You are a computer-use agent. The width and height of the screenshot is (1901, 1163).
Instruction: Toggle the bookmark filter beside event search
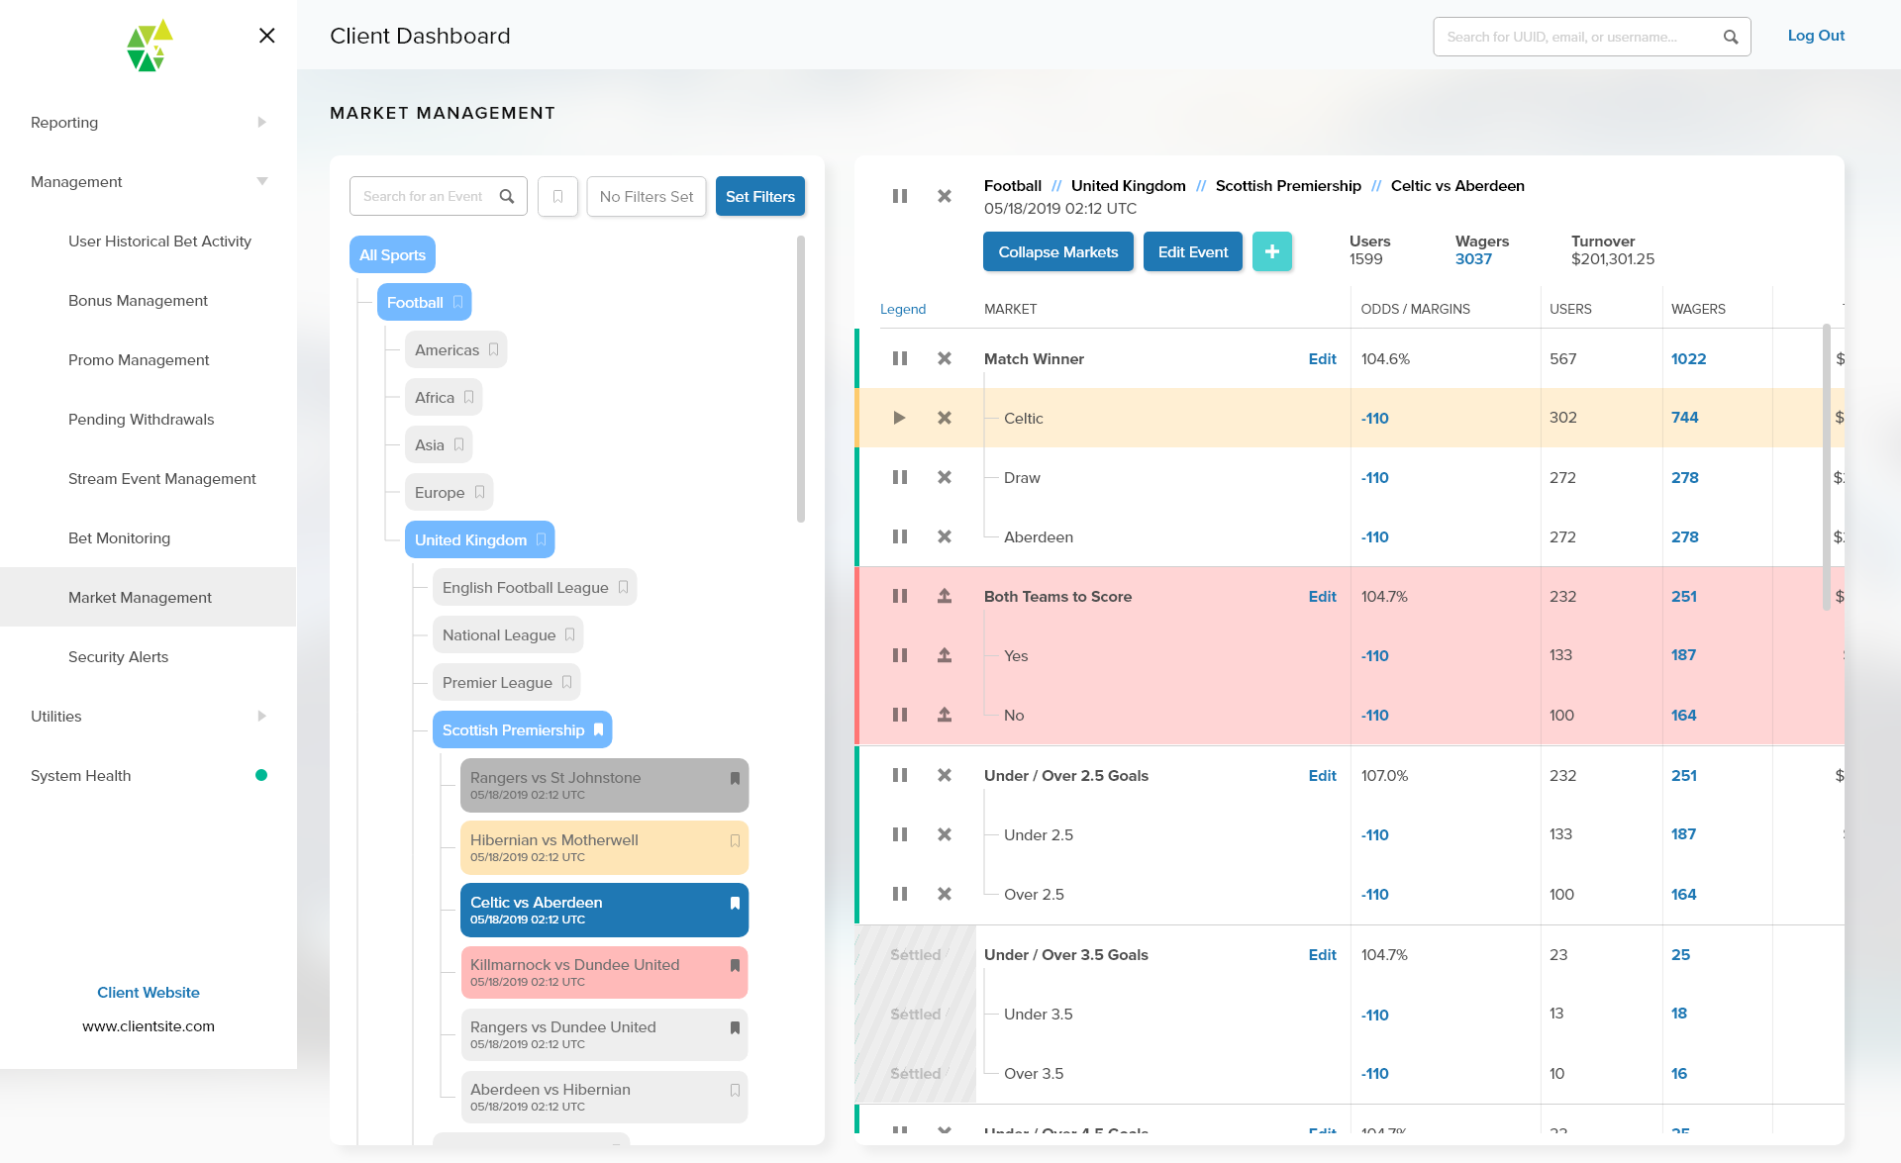[557, 196]
